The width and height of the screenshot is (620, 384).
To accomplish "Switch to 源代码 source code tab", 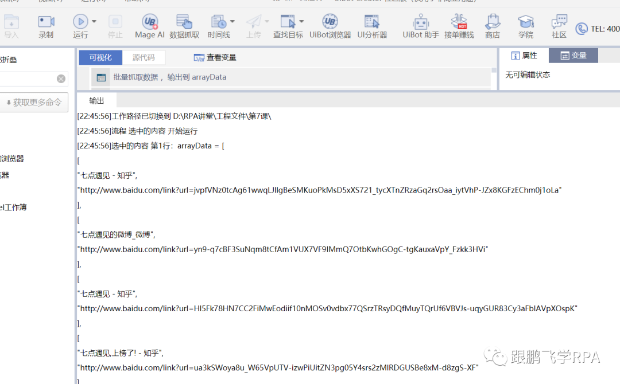I will (x=144, y=58).
